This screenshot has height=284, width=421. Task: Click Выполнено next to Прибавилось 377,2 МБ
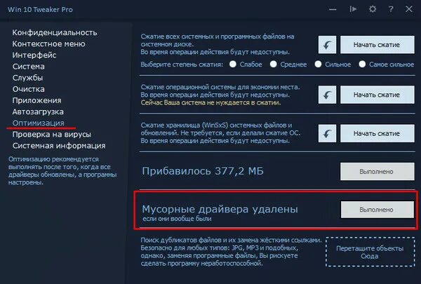pos(377,172)
